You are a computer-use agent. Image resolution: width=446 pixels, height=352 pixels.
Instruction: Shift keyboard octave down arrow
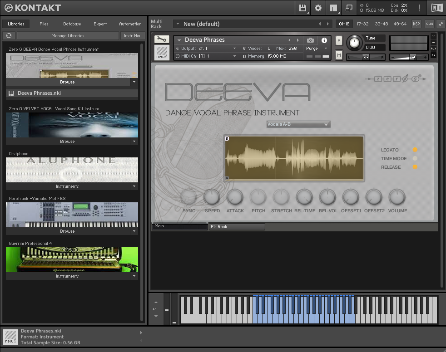tap(156, 316)
